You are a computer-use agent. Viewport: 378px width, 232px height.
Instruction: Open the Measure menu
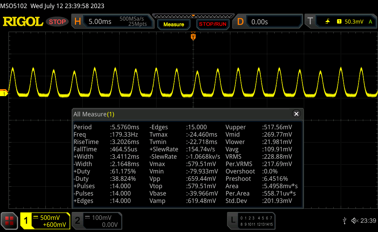pos(173,24)
